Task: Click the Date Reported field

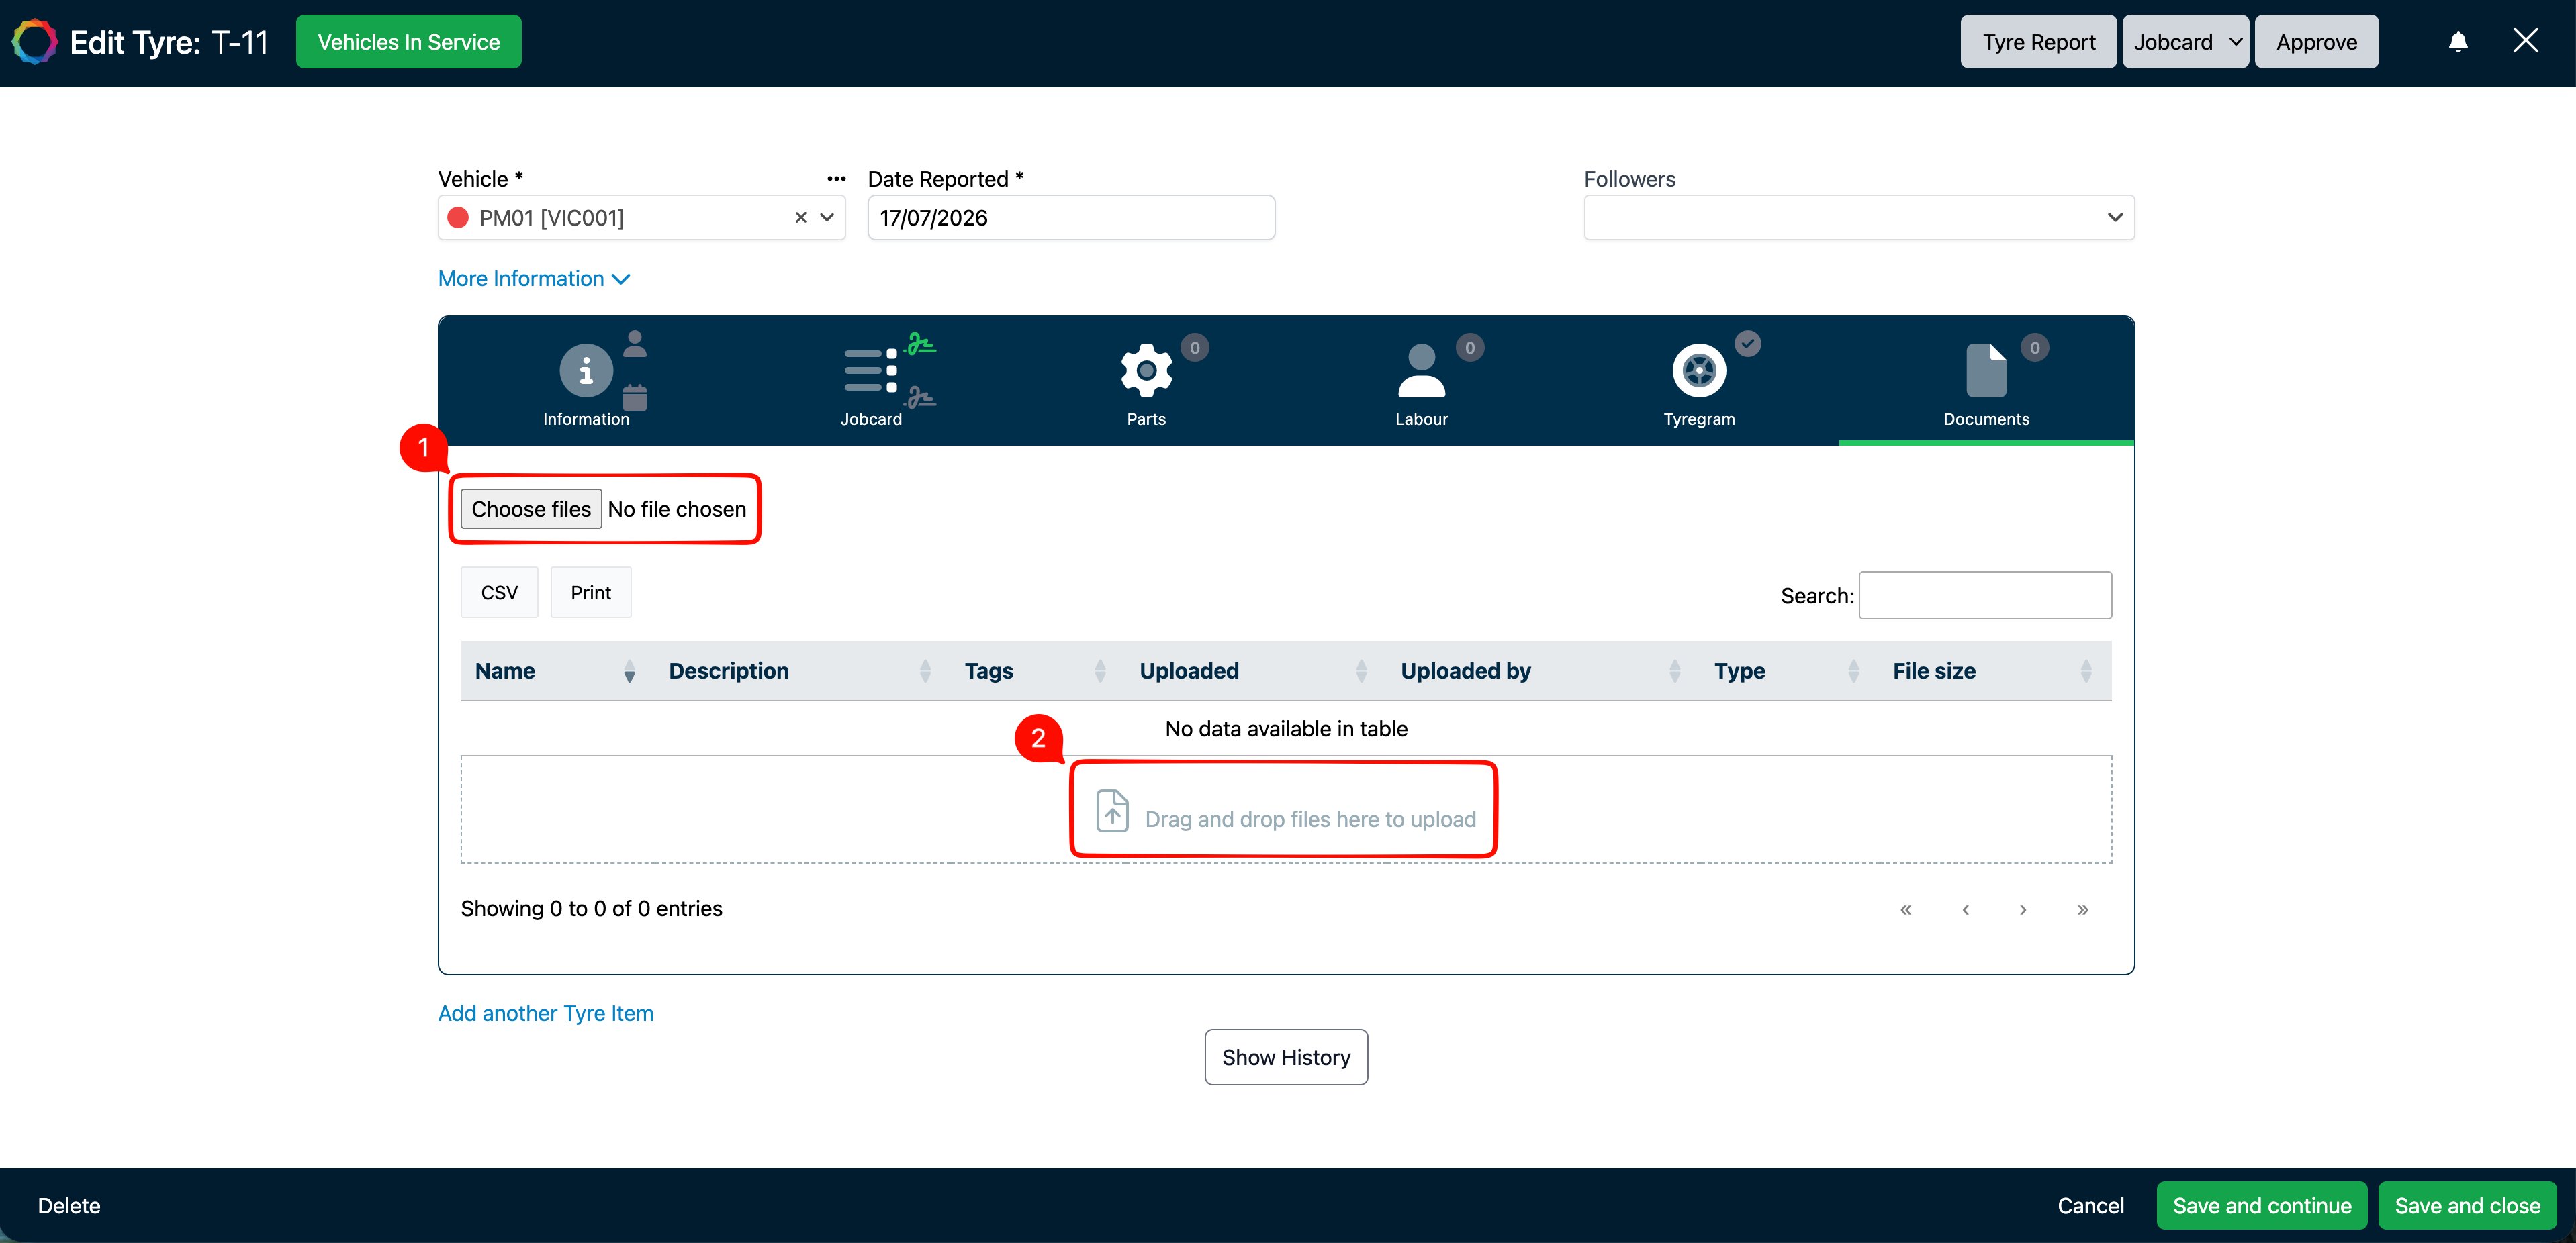Action: (1071, 218)
